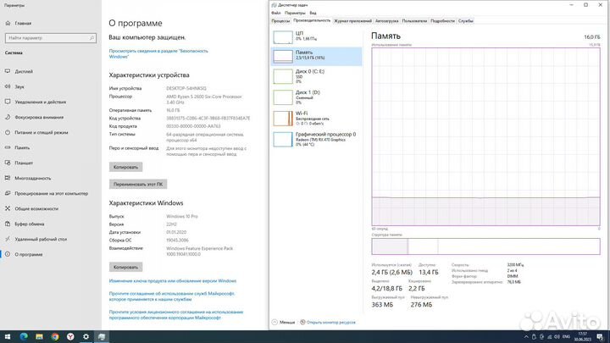
Task: Launch Google Chrome from taskbar
Action: (55, 337)
